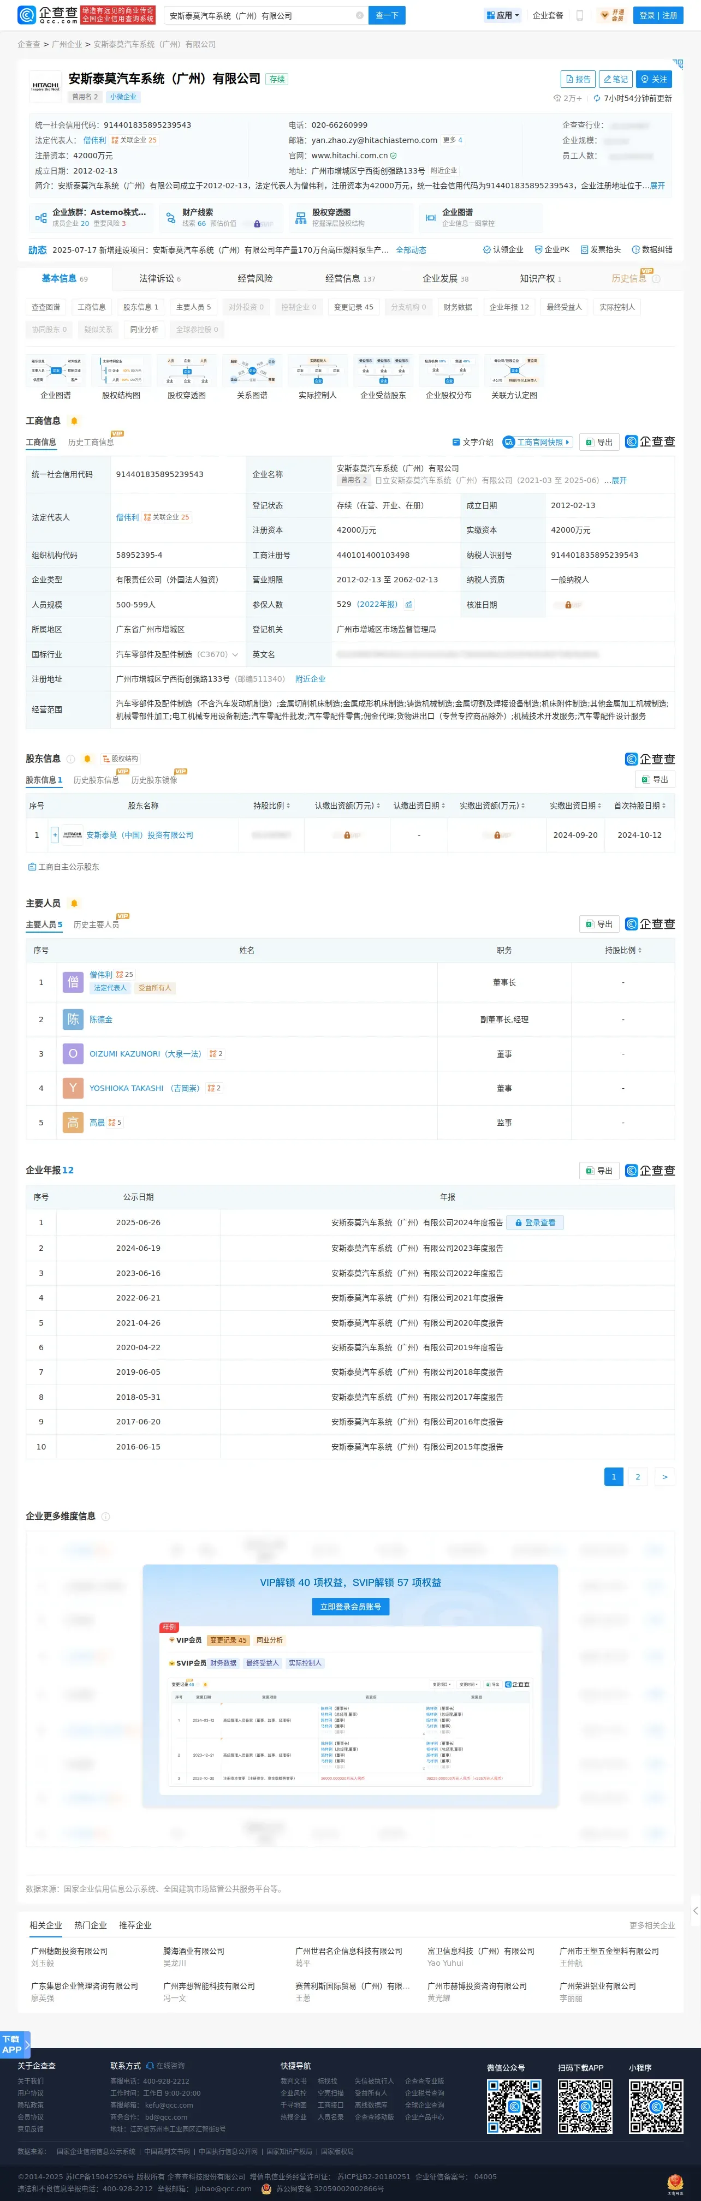Click the 查一下 search button
The width and height of the screenshot is (701, 2201).
click(387, 15)
